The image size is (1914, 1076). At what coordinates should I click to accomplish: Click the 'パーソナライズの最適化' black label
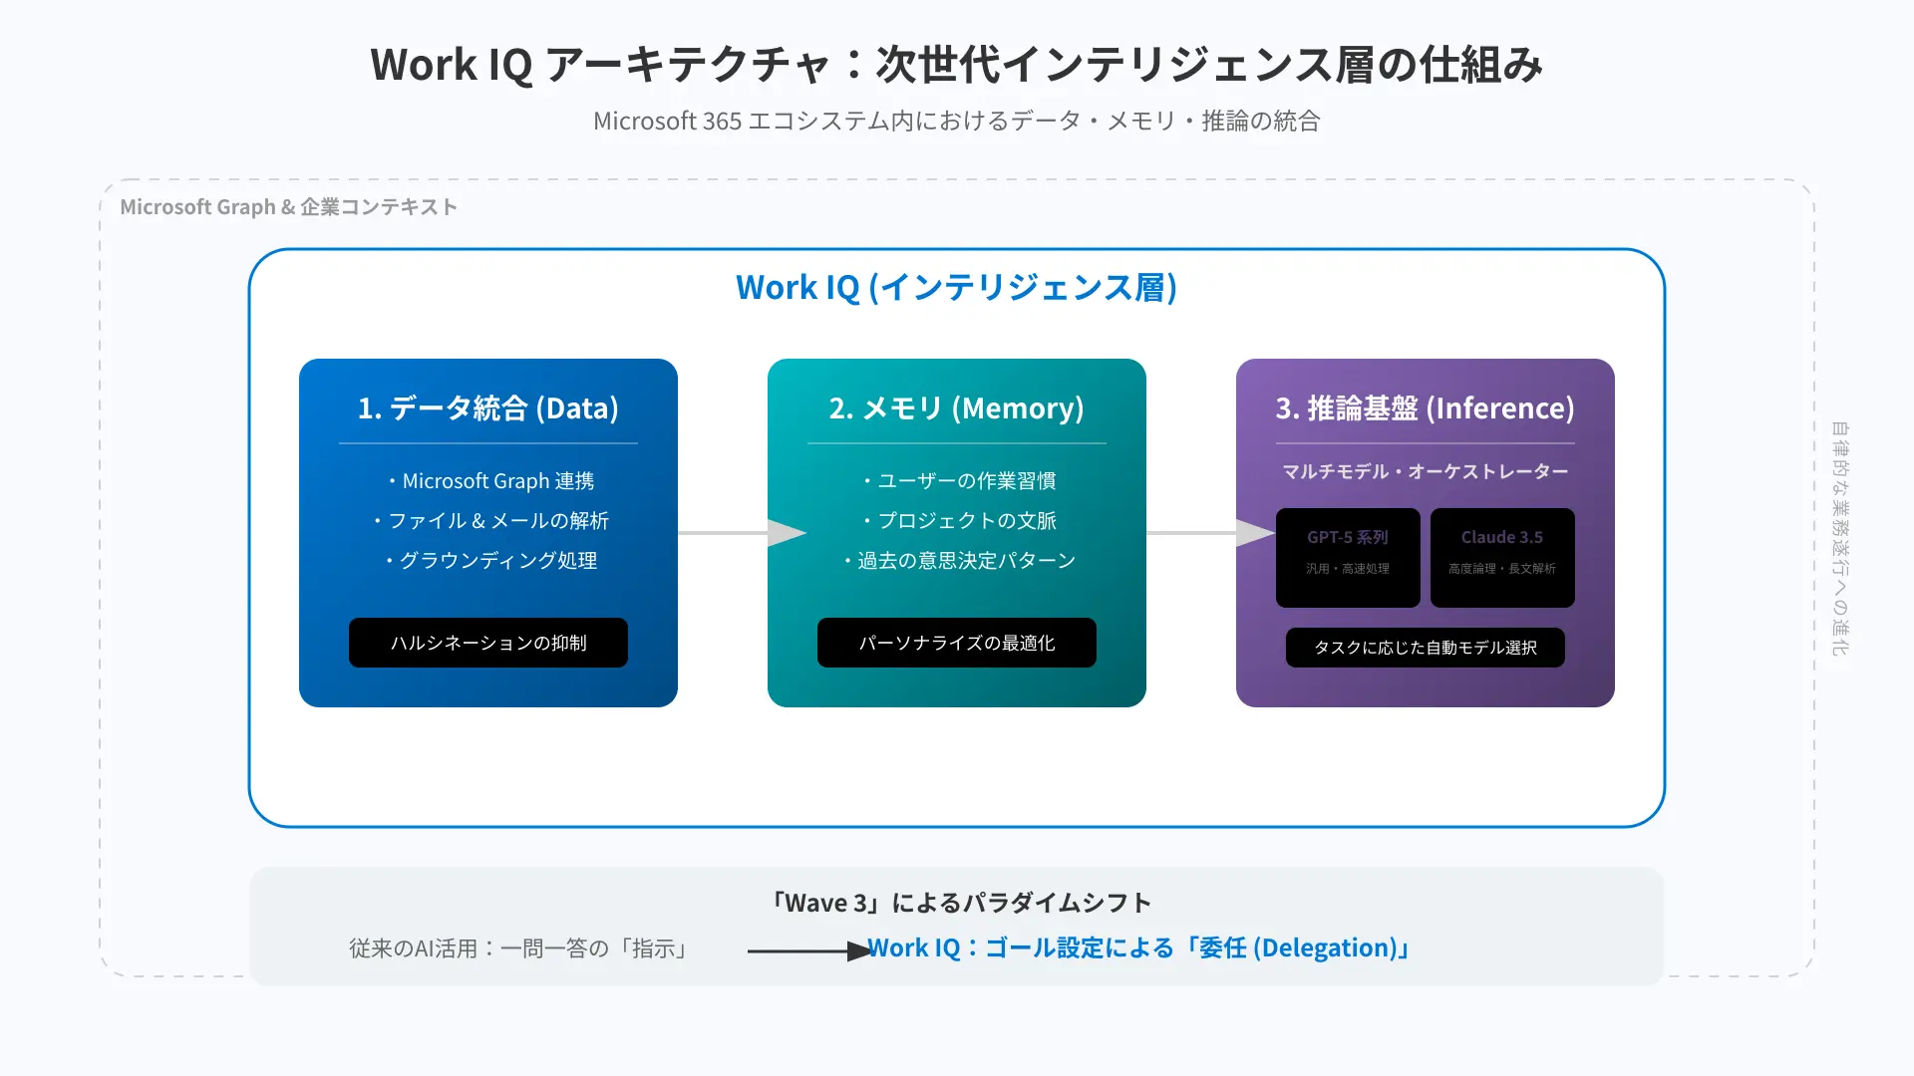[957, 643]
